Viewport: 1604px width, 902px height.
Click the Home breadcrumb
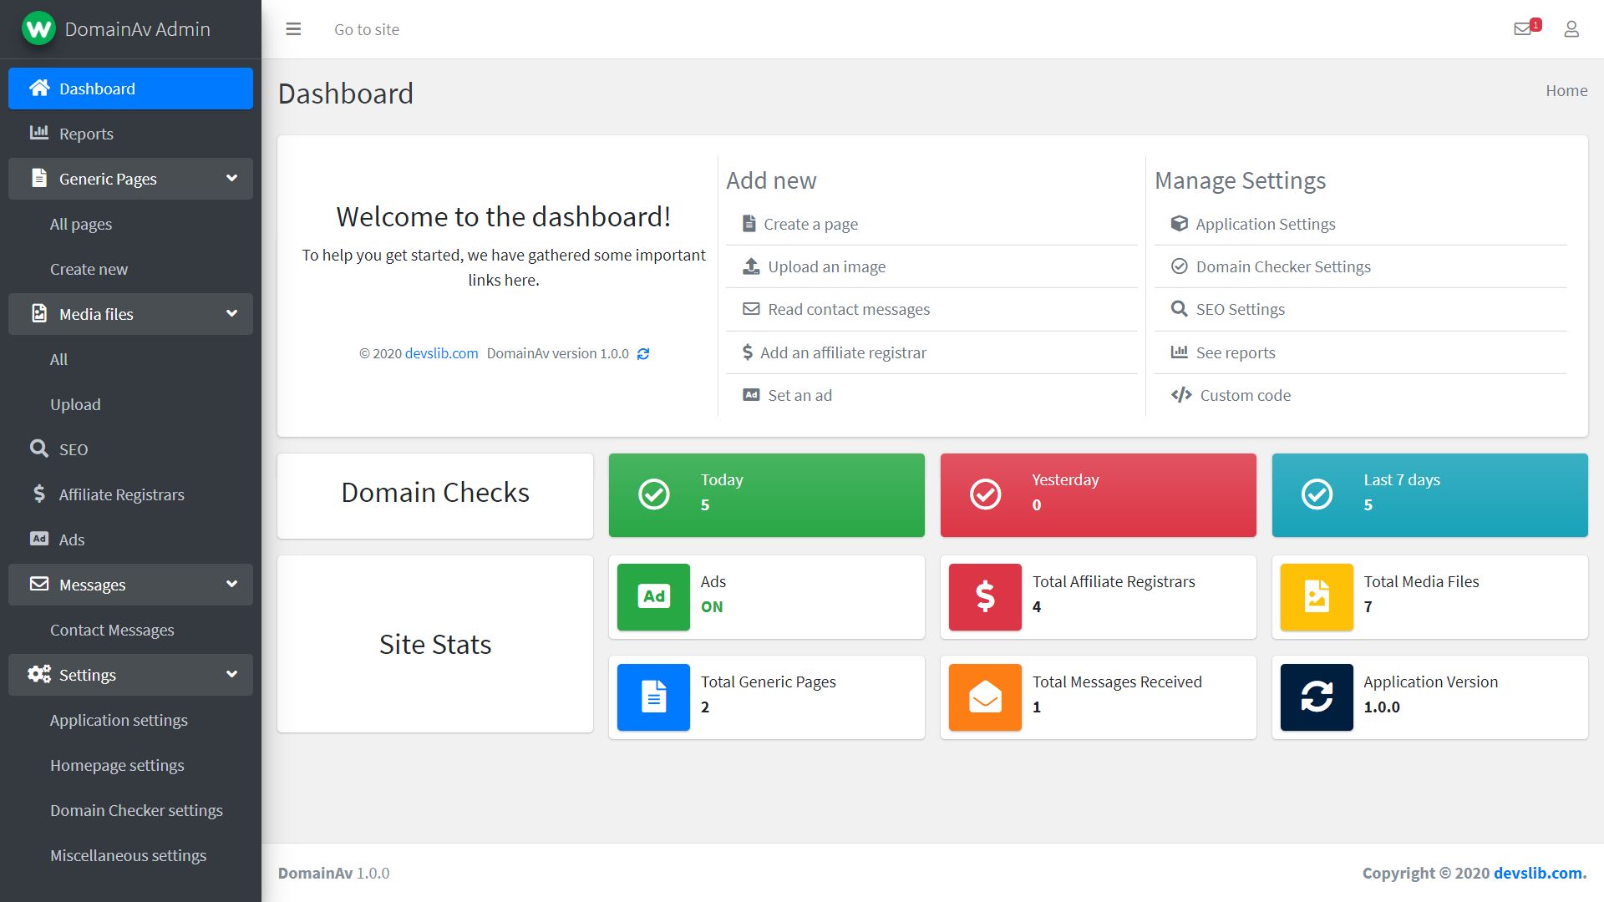[x=1566, y=90]
